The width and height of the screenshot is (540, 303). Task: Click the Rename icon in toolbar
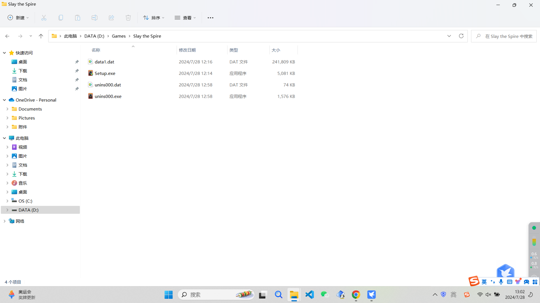pos(94,18)
